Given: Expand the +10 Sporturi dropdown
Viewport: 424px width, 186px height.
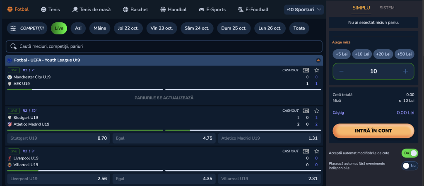Looking at the screenshot, I should click(304, 10).
